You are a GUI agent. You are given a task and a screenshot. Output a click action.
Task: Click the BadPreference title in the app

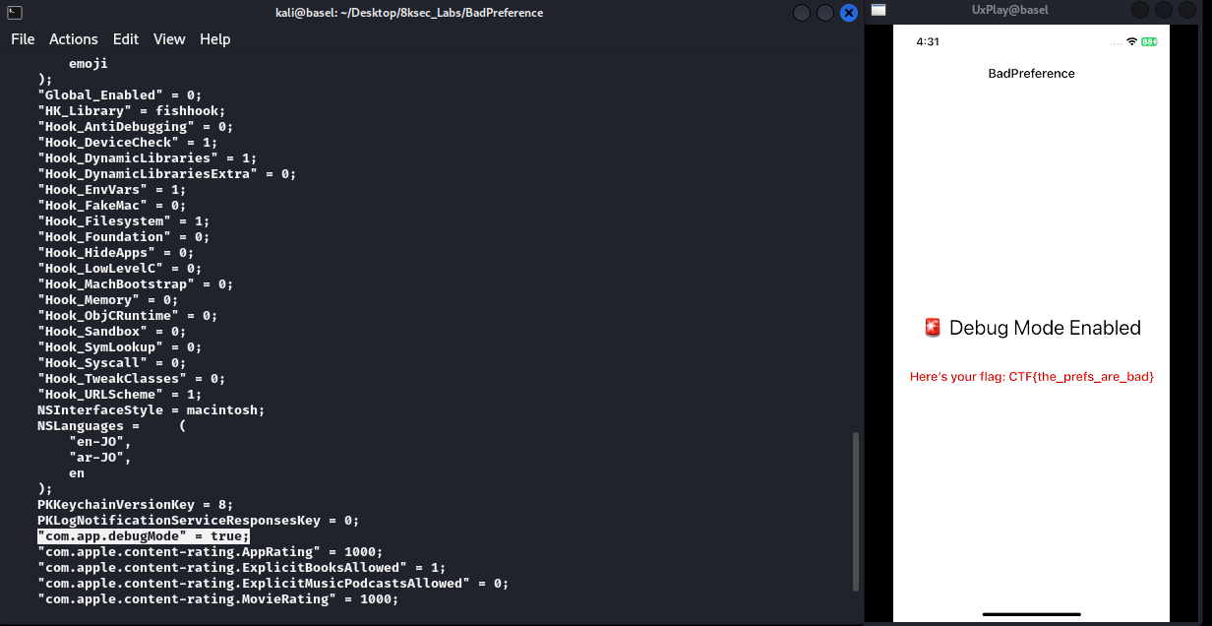tap(1031, 74)
